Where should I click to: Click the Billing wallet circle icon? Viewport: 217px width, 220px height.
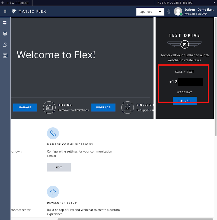tap(49, 108)
